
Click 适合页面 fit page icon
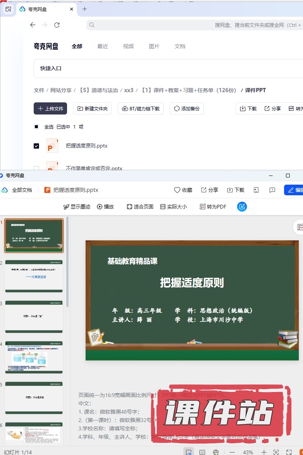coord(130,207)
